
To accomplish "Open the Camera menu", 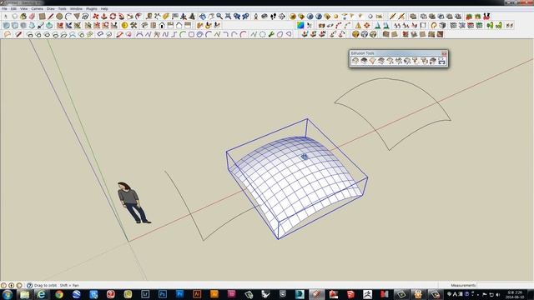I will 37,9.
